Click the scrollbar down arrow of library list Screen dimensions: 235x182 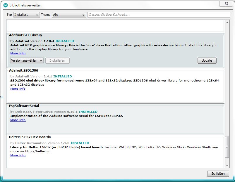click(x=227, y=166)
